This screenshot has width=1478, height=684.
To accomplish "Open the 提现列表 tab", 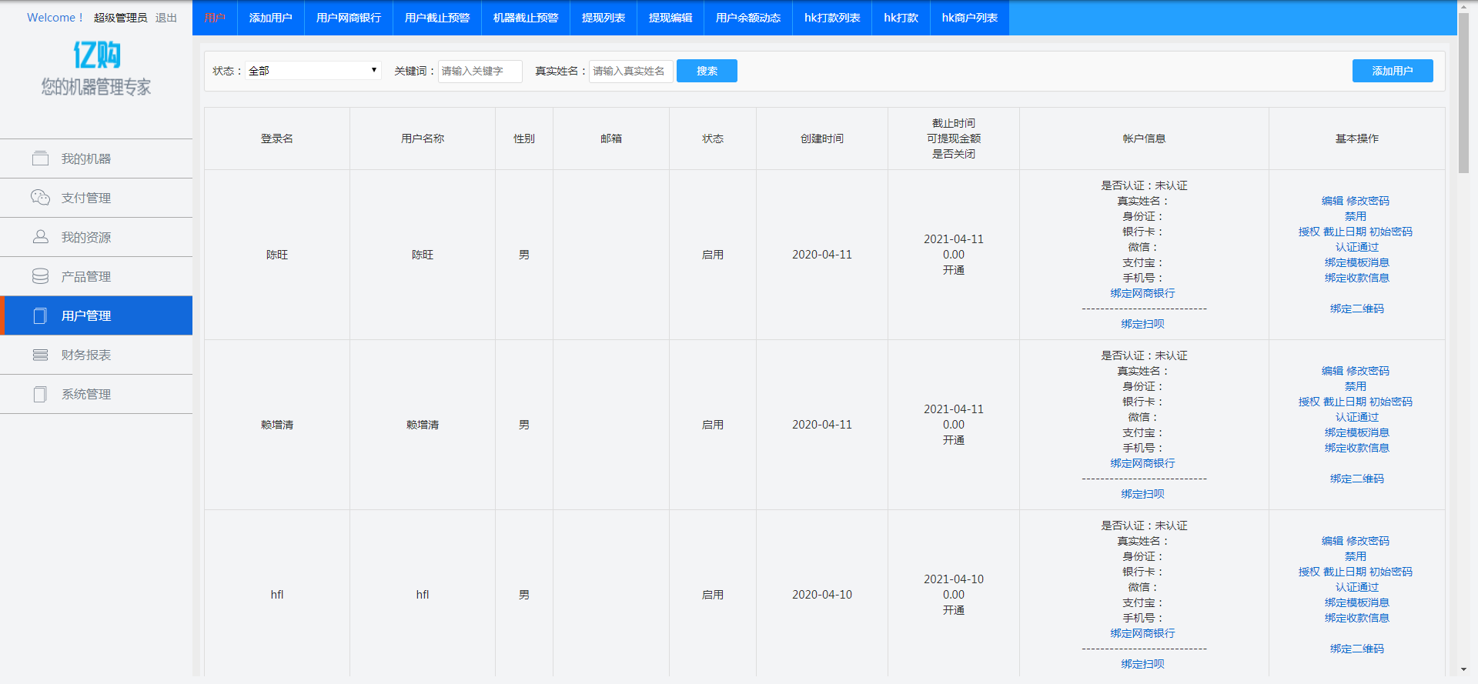I will (x=603, y=18).
